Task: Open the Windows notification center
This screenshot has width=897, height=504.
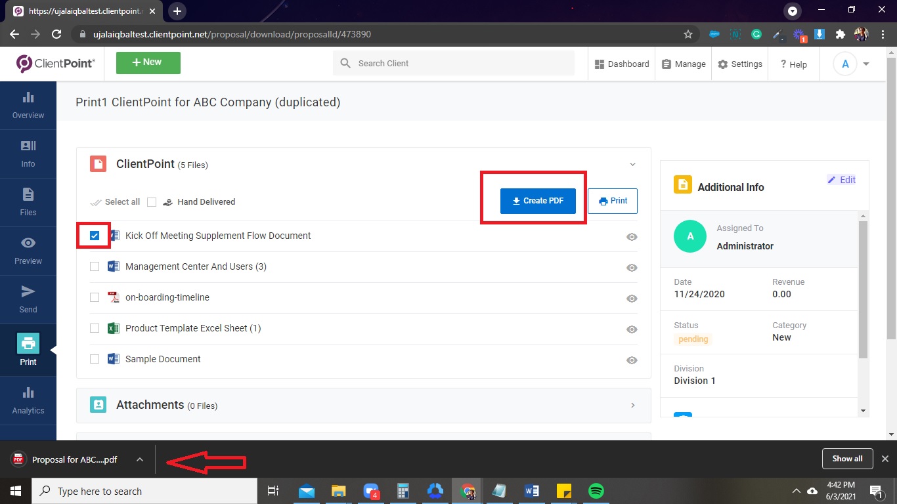Action: coord(876,491)
